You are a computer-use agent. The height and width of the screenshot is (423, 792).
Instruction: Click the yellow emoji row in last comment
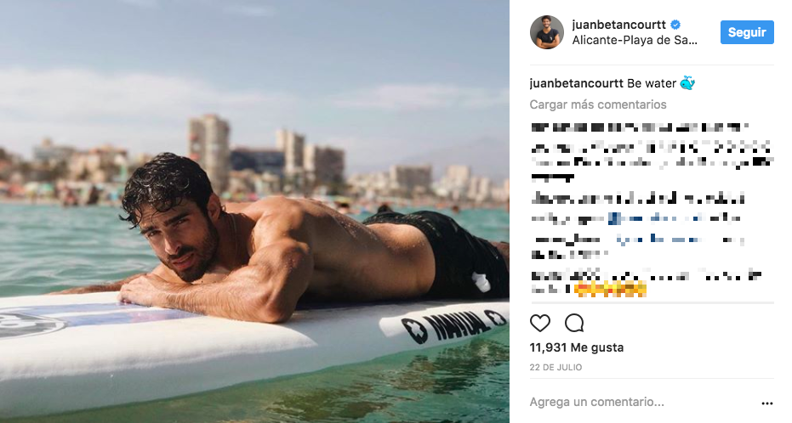coord(610,290)
